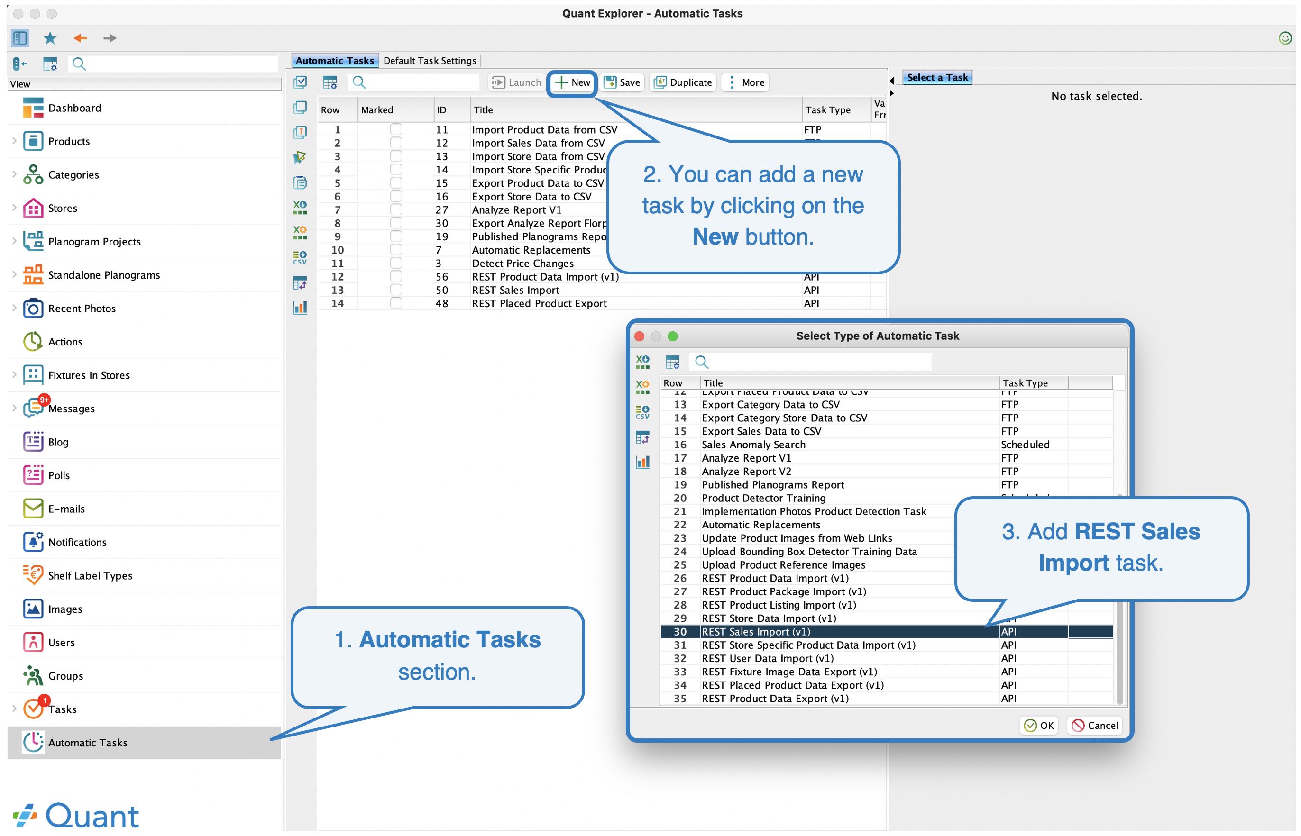Open Shelf Label Types section
The image size is (1301, 836).
point(90,575)
